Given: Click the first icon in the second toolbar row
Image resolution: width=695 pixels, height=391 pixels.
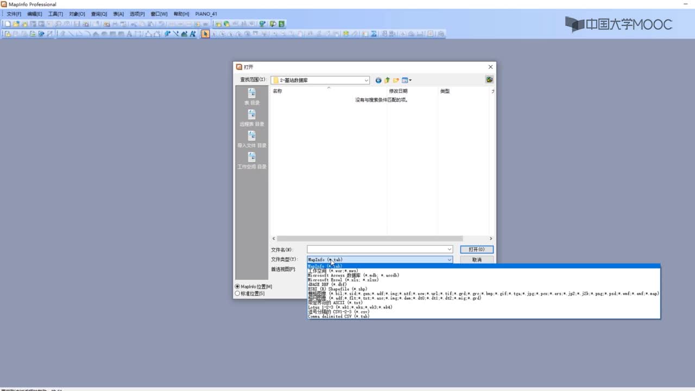Looking at the screenshot, I should (8, 34).
